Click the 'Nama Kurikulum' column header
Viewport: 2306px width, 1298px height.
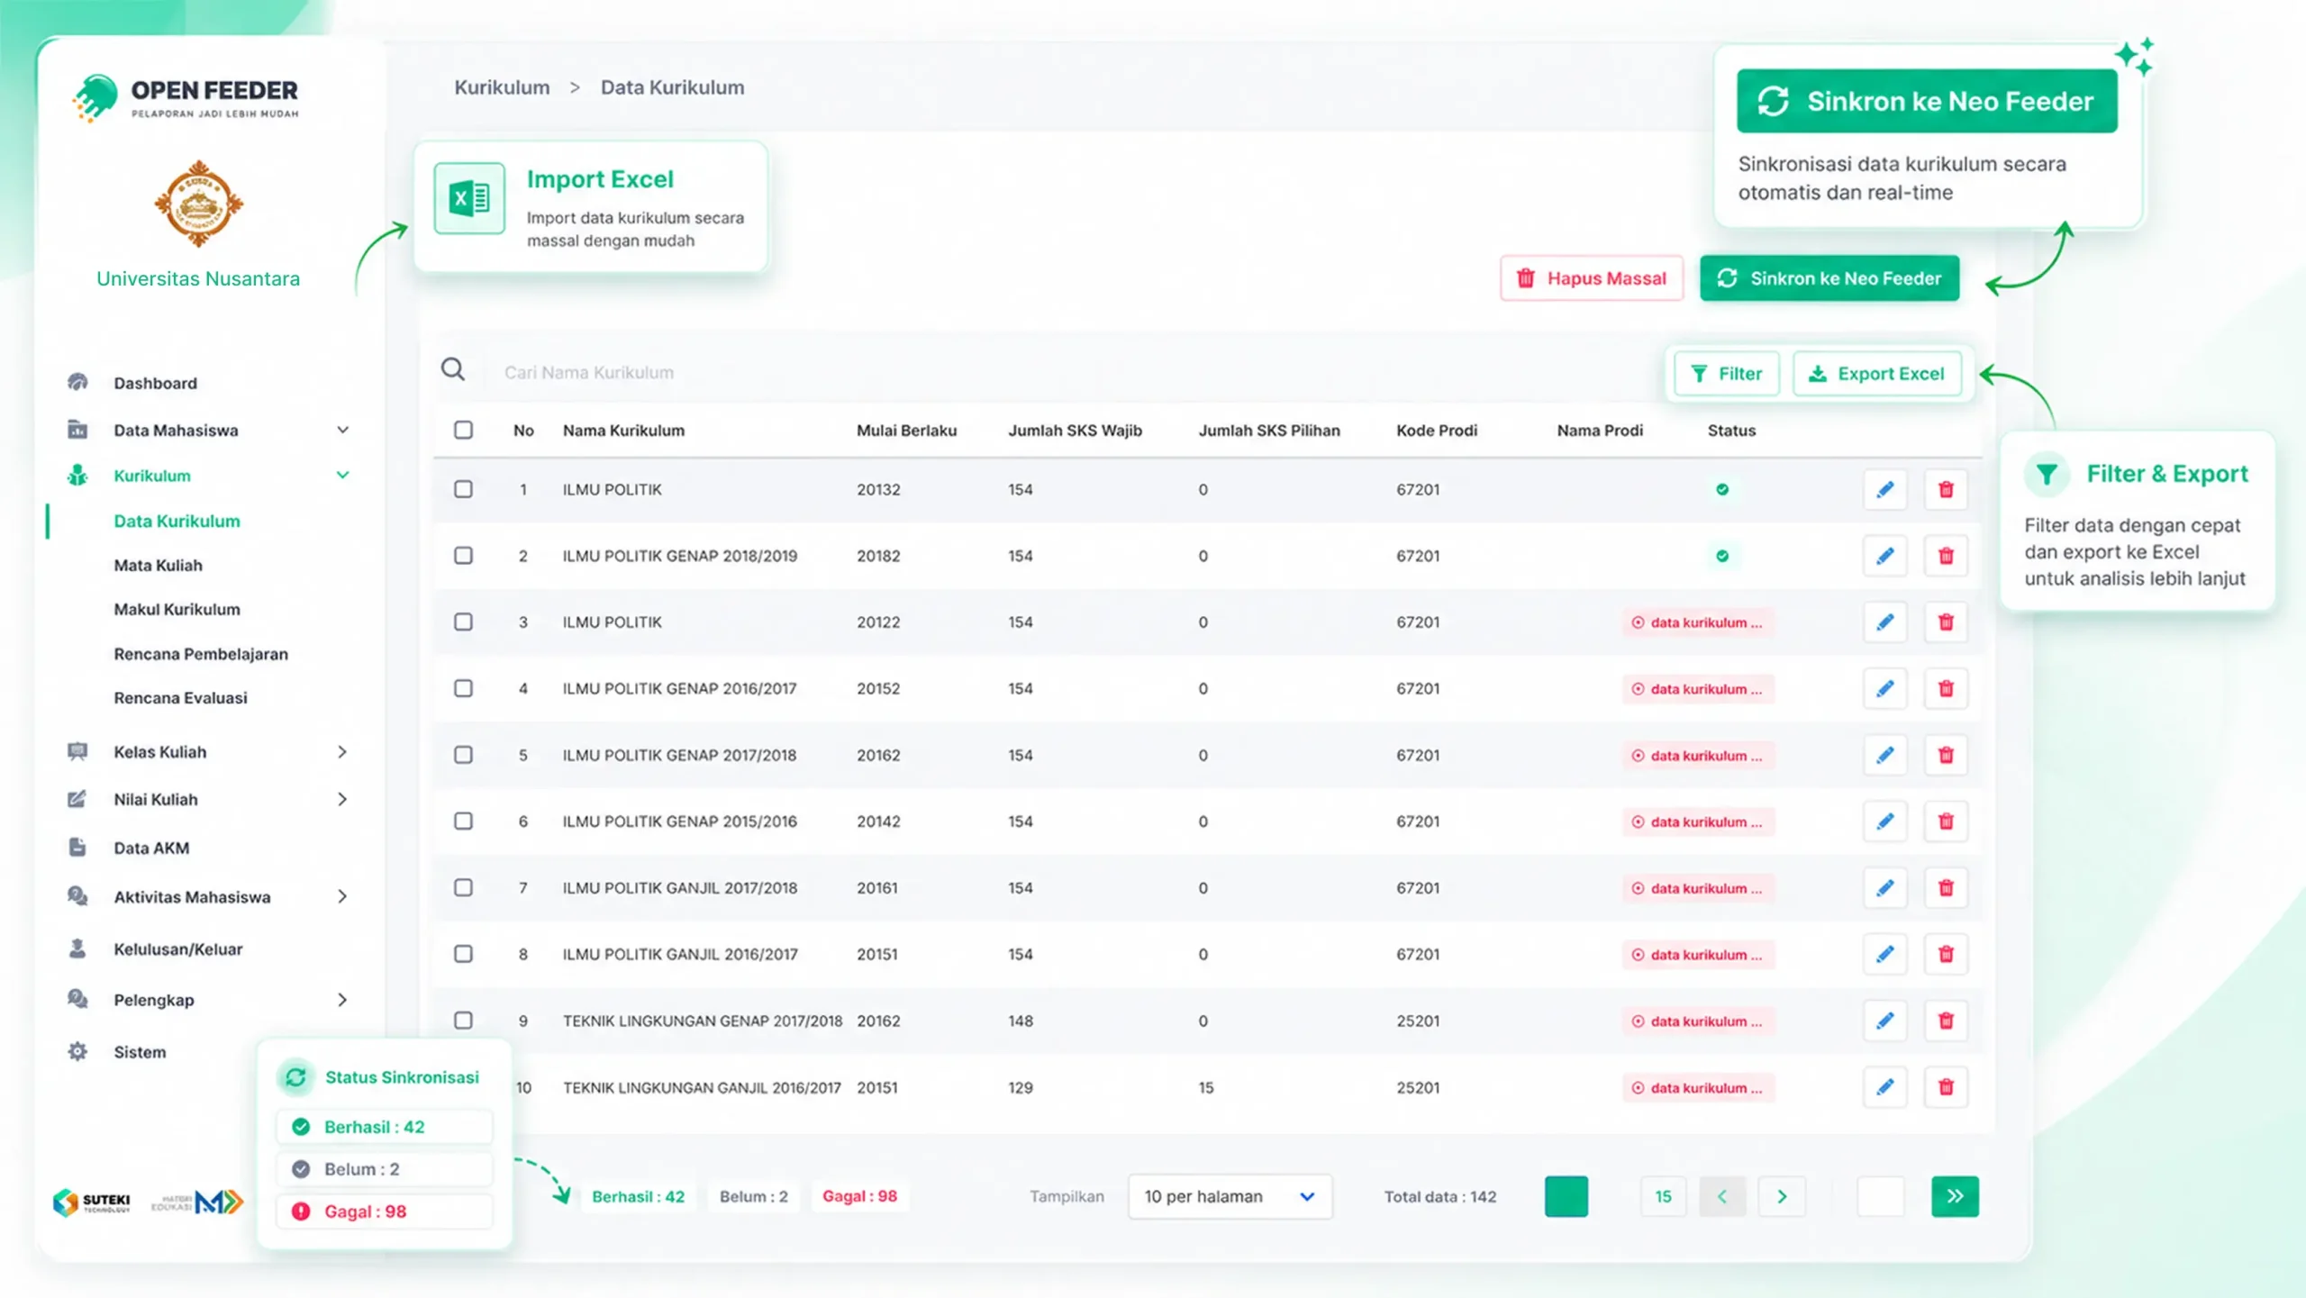(x=623, y=431)
